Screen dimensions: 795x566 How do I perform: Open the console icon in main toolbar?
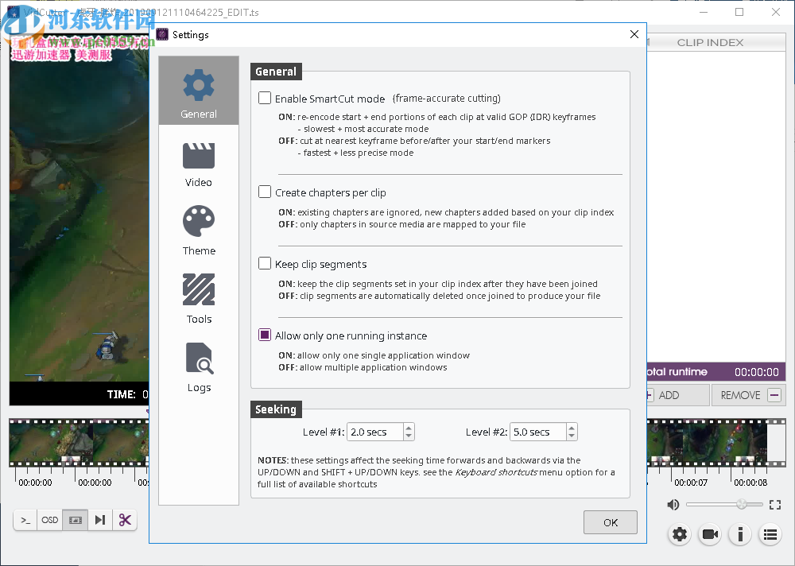click(25, 520)
